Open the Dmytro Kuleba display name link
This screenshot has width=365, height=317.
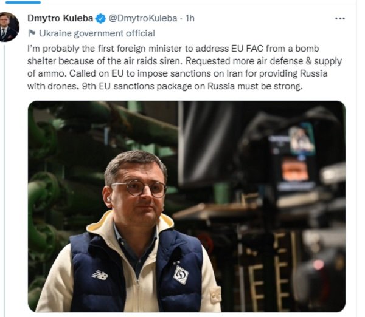[60, 18]
